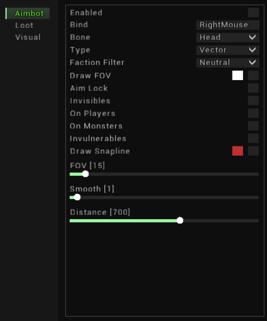
Task: Enable the Draw FOV checkbox
Action: click(x=253, y=76)
